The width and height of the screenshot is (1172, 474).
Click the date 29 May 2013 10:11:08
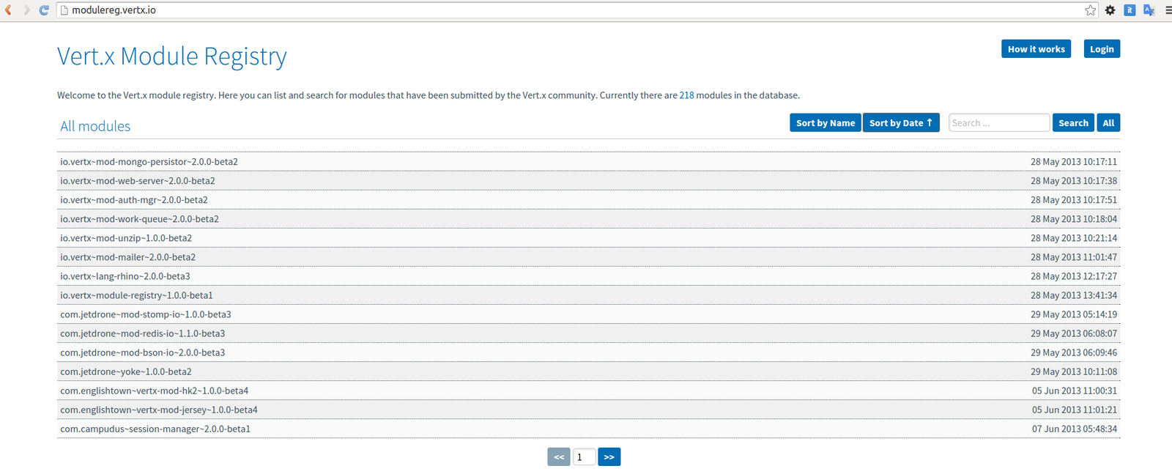1074,371
